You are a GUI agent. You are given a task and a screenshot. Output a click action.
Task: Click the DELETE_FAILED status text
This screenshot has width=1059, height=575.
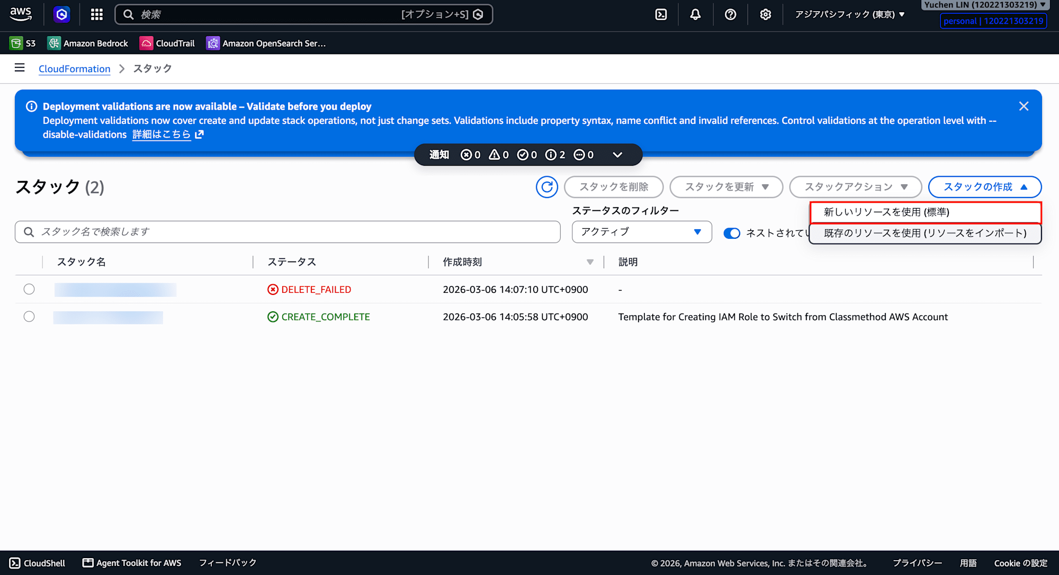(316, 290)
